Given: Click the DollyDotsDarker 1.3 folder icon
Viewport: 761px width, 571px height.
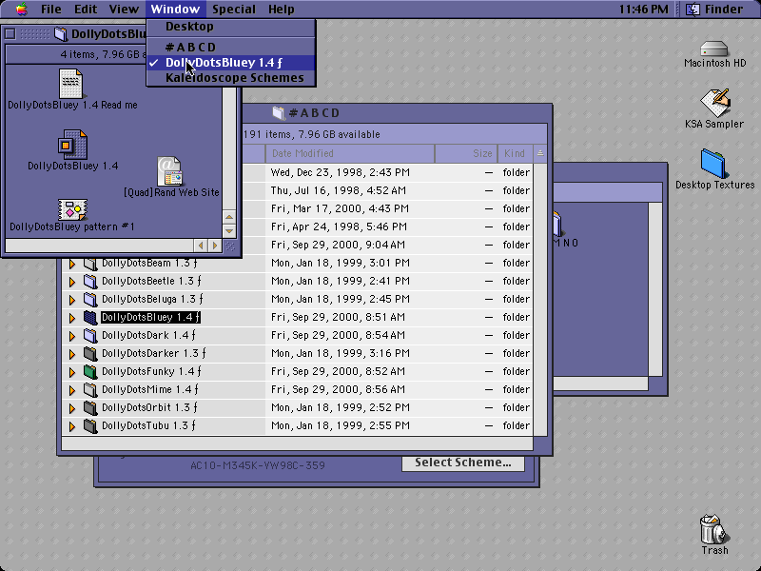Looking at the screenshot, I should click(x=90, y=353).
